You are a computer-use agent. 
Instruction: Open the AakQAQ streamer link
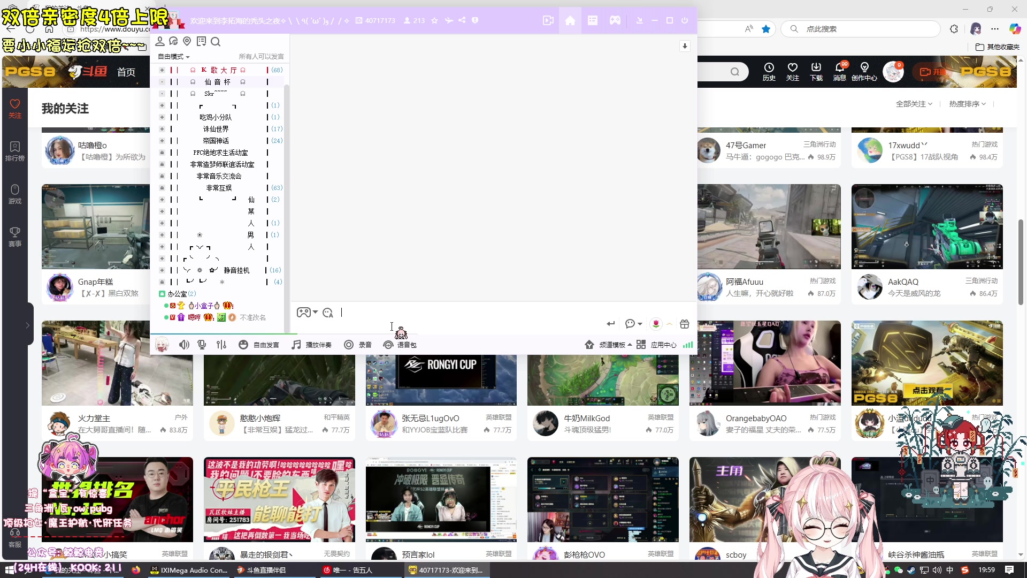(903, 282)
